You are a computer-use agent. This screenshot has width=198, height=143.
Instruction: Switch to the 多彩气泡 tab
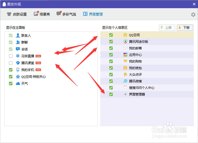tap(66, 14)
